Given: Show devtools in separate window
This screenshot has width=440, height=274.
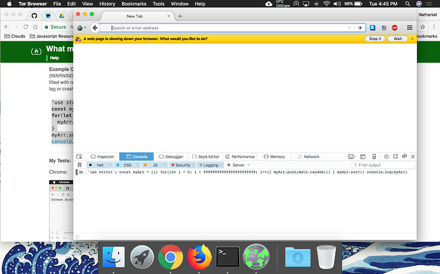Looking at the screenshot, I should click(x=404, y=156).
